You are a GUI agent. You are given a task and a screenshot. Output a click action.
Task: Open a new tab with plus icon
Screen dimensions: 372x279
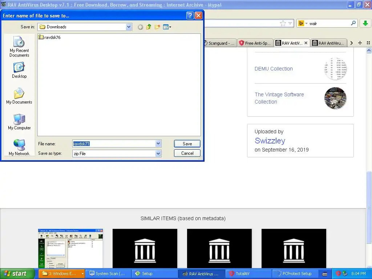(360, 43)
